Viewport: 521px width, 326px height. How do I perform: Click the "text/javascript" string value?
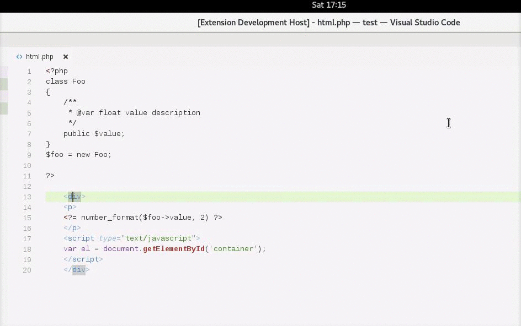pyautogui.click(x=158, y=238)
